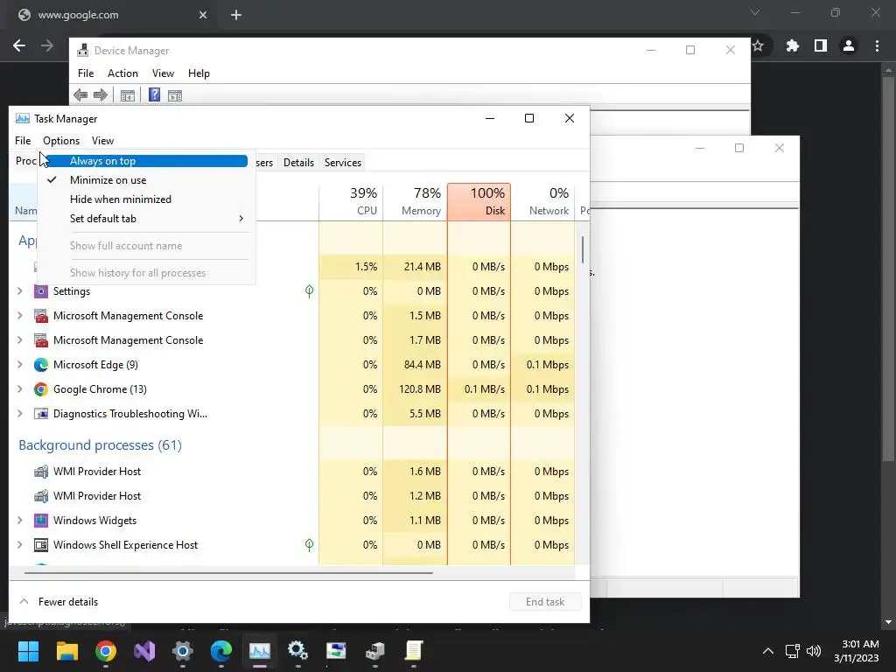Open File Explorer from the taskbar
This screenshot has width=896, height=672.
tap(67, 651)
